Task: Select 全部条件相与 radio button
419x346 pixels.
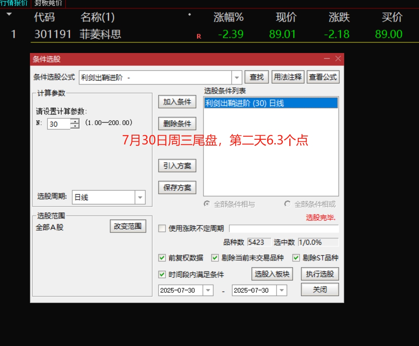Action: (207, 204)
